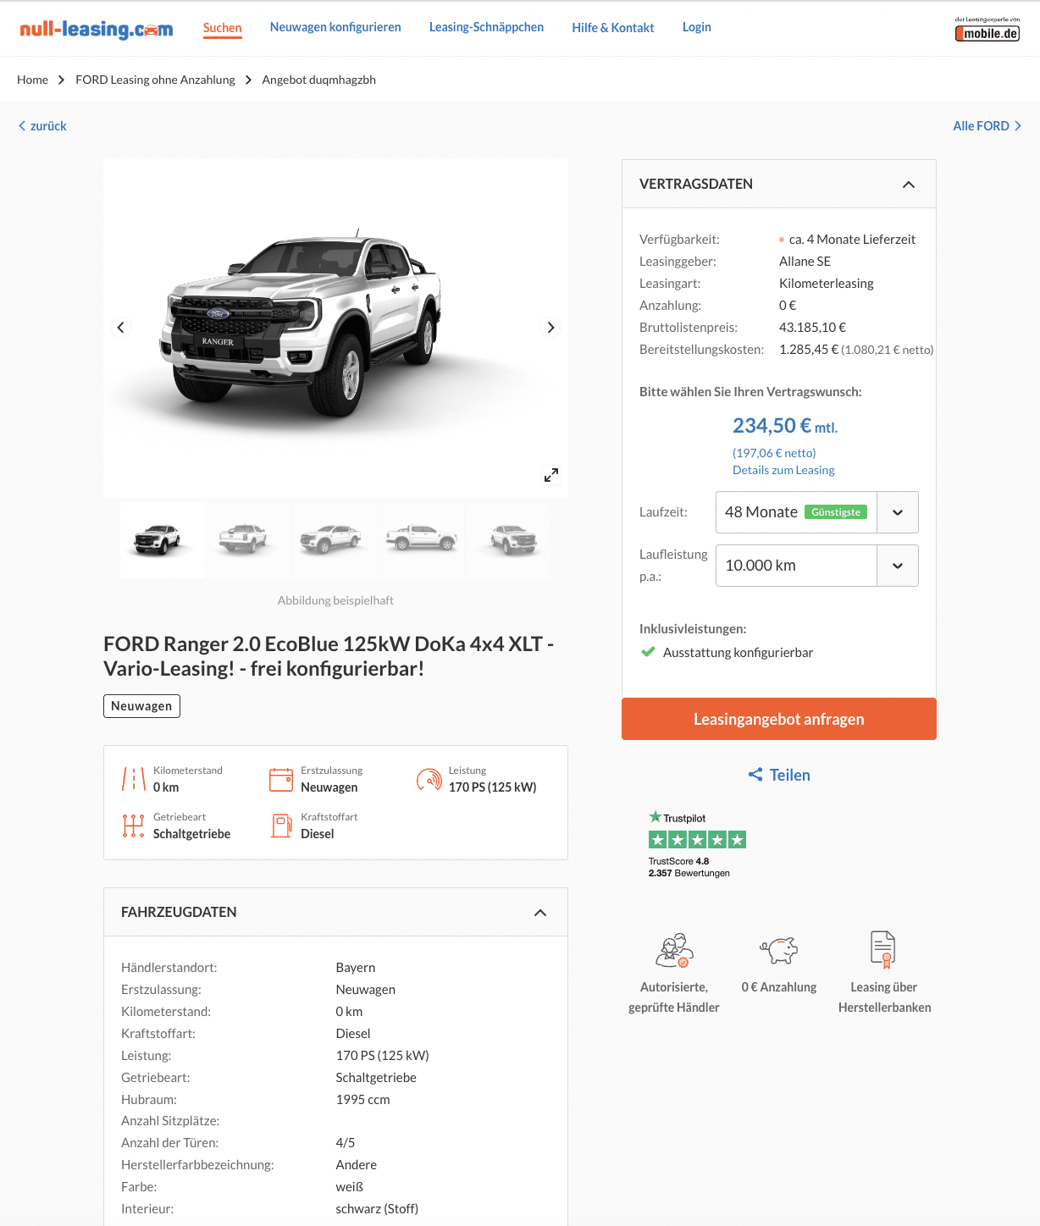Viewport: 1040px width, 1226px height.
Task: Click the 0 € Anzahlung piggy bank icon
Action: point(779,950)
